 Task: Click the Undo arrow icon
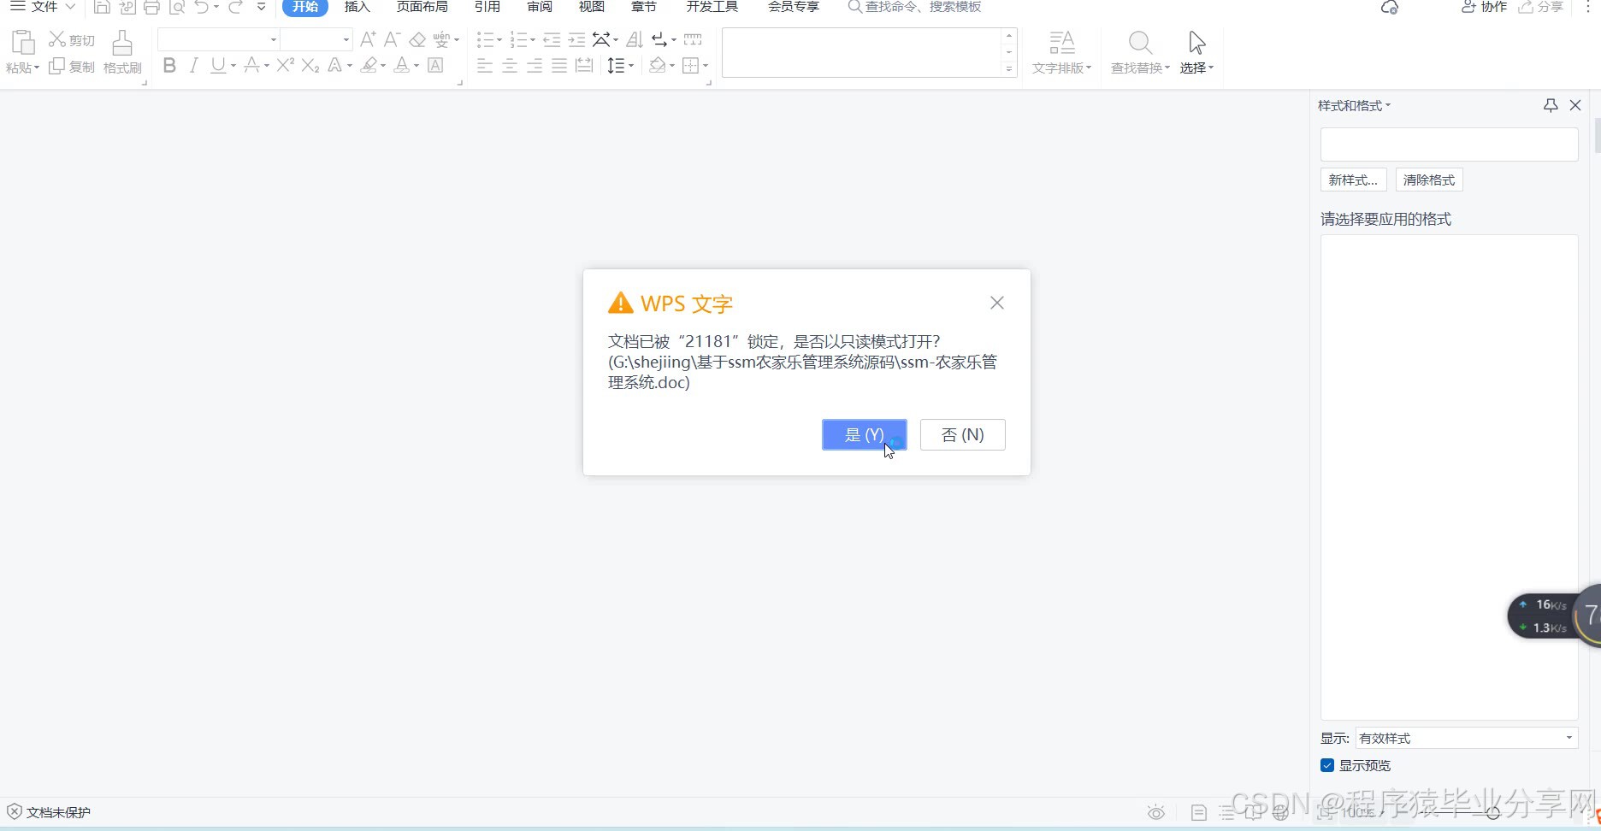pos(201,7)
